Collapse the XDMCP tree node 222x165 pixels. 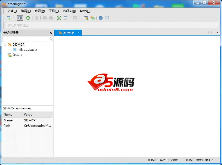click(x=5, y=45)
